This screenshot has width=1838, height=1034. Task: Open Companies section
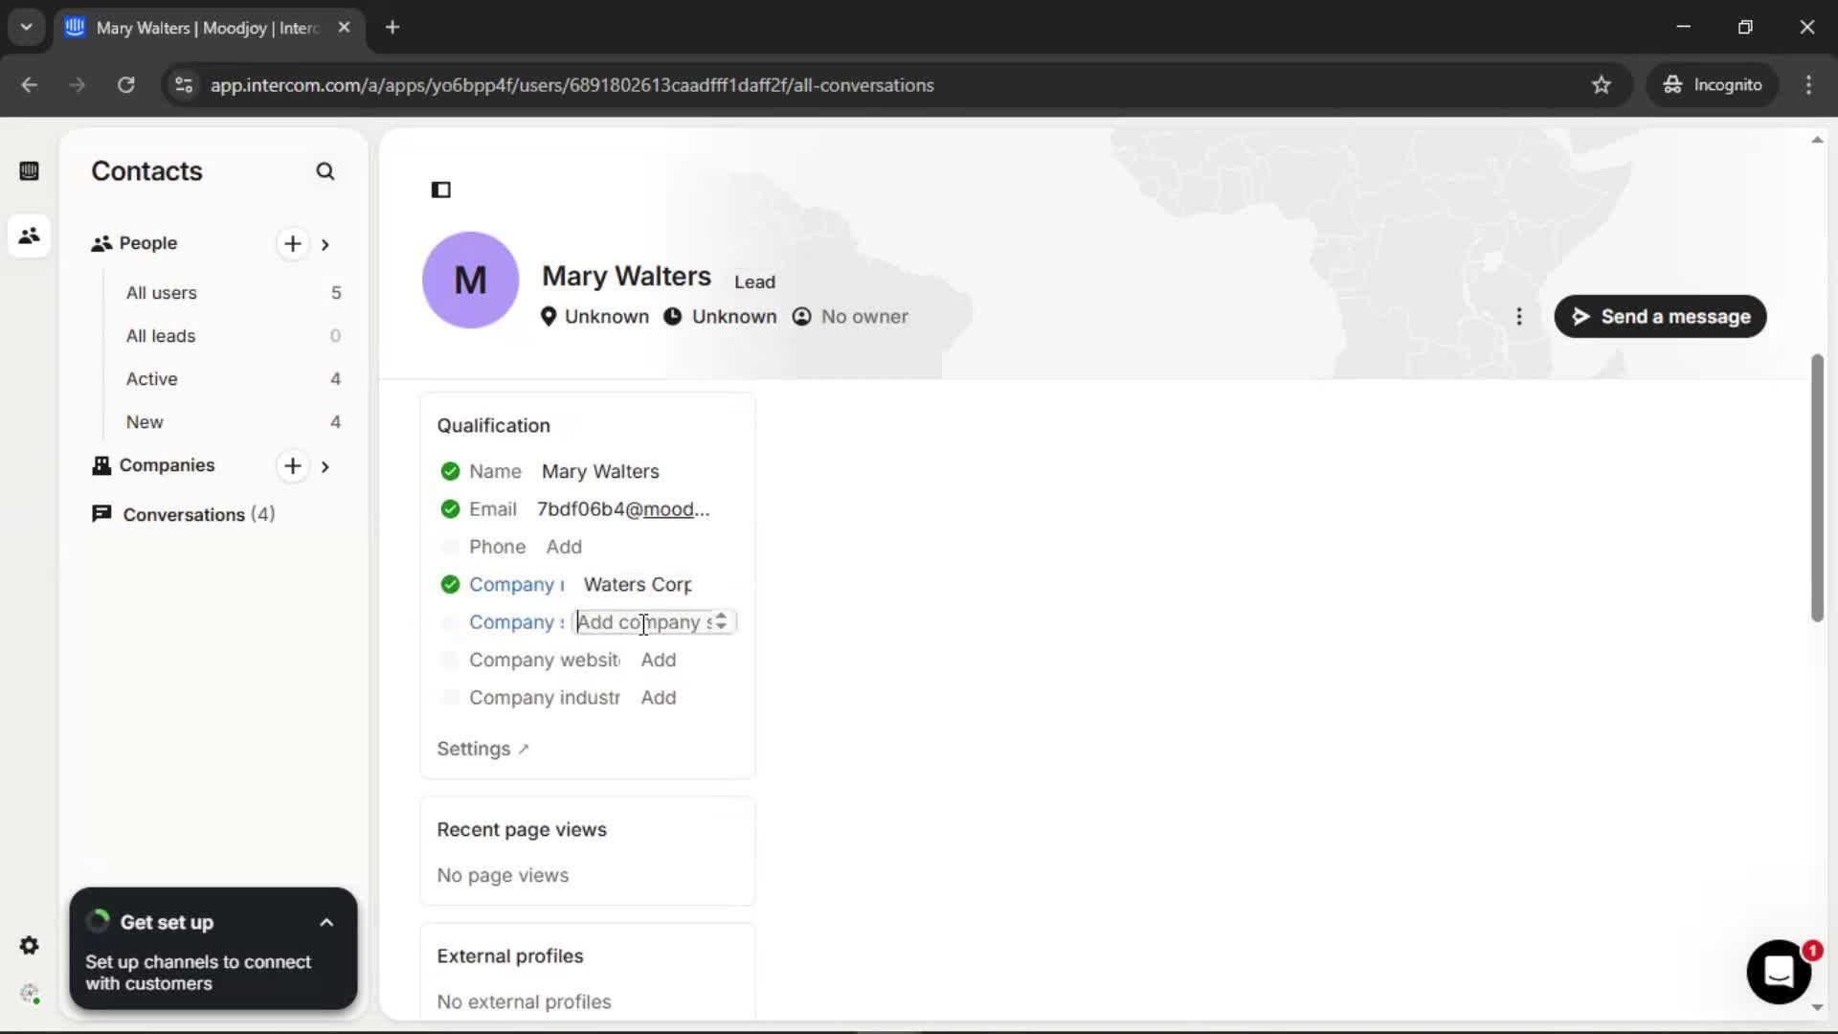[x=167, y=465]
